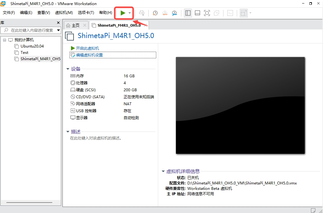Click the CD/DVD (SATA) device row
Image resolution: width=323 pixels, height=213 pixels.
pos(112,97)
